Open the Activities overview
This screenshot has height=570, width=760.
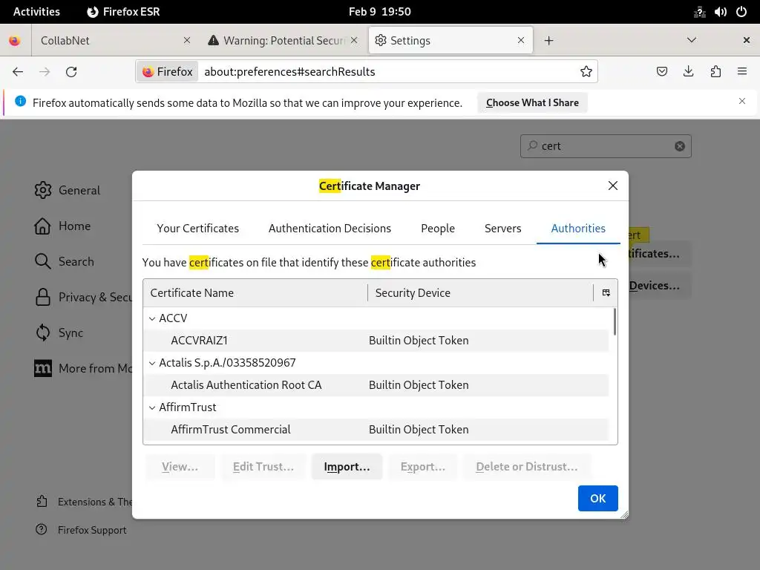point(36,12)
